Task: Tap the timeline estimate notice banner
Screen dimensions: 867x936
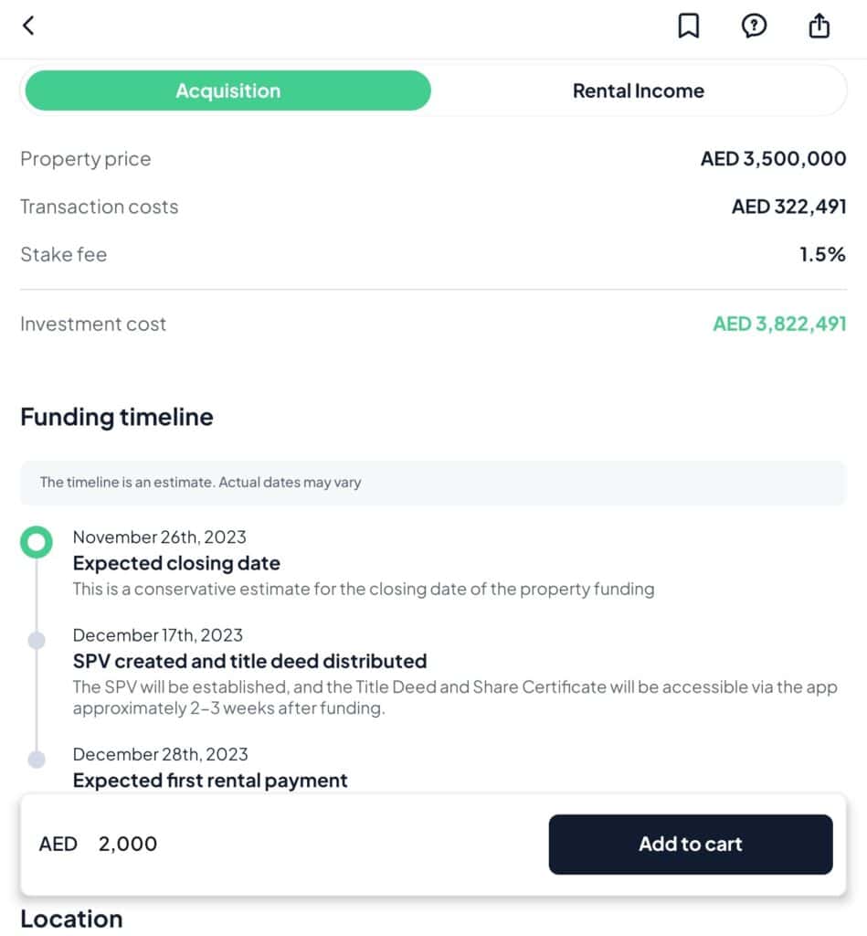Action: tap(433, 482)
